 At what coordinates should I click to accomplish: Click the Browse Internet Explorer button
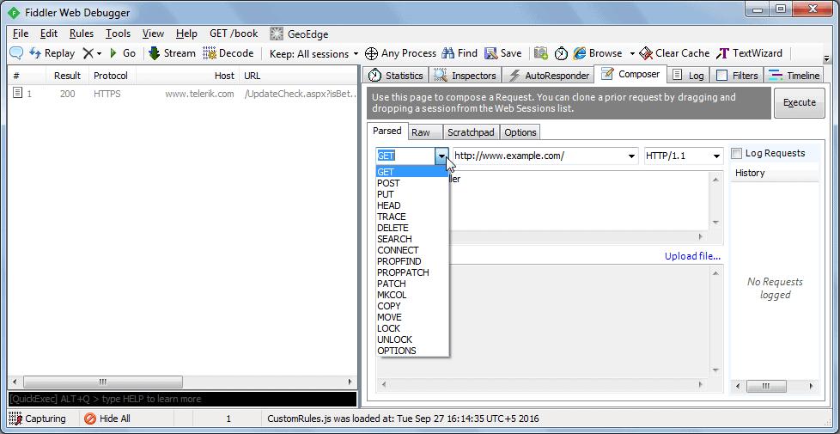[597, 53]
